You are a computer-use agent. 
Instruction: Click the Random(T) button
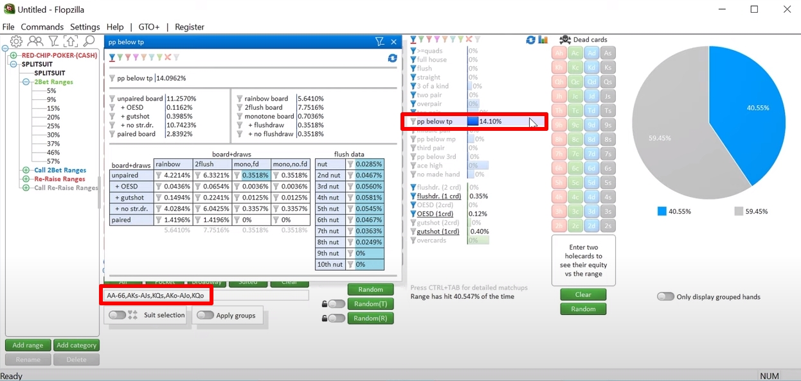(x=370, y=304)
